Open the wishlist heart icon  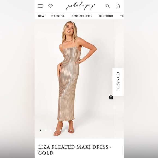point(51,6)
